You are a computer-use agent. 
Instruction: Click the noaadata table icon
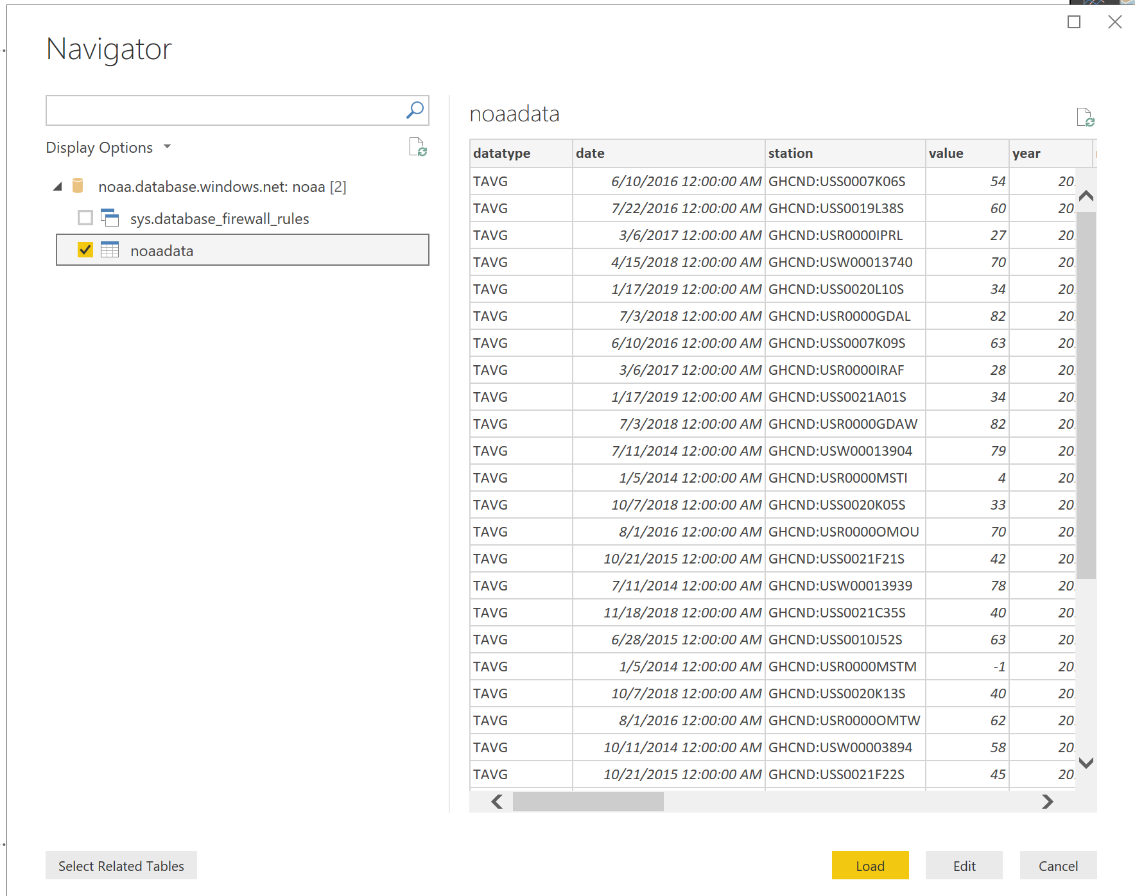point(110,250)
